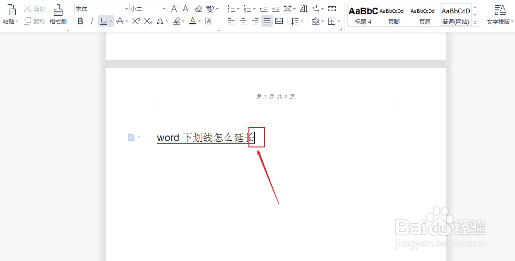
Task: Click the bulleted list icon
Action: pos(232,9)
